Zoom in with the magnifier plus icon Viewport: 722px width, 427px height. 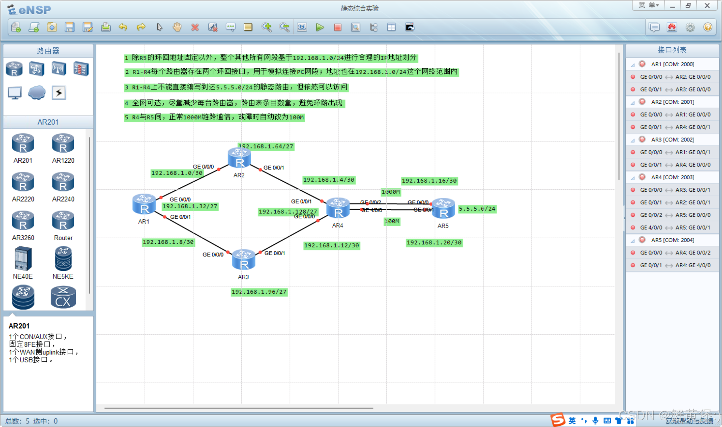(x=266, y=27)
